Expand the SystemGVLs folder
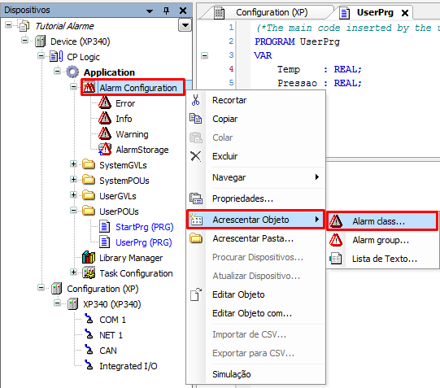The width and height of the screenshot is (440, 388). [x=73, y=163]
